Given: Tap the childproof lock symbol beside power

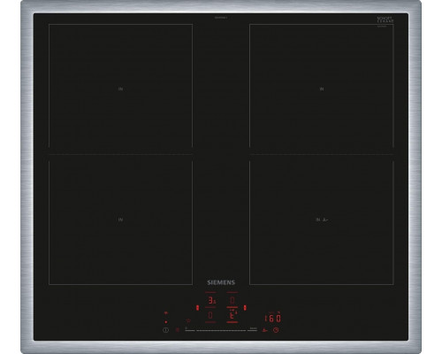Looking at the screenshot, I should [178, 330].
